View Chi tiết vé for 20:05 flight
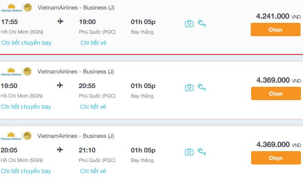The image size is (303, 179). click(93, 171)
